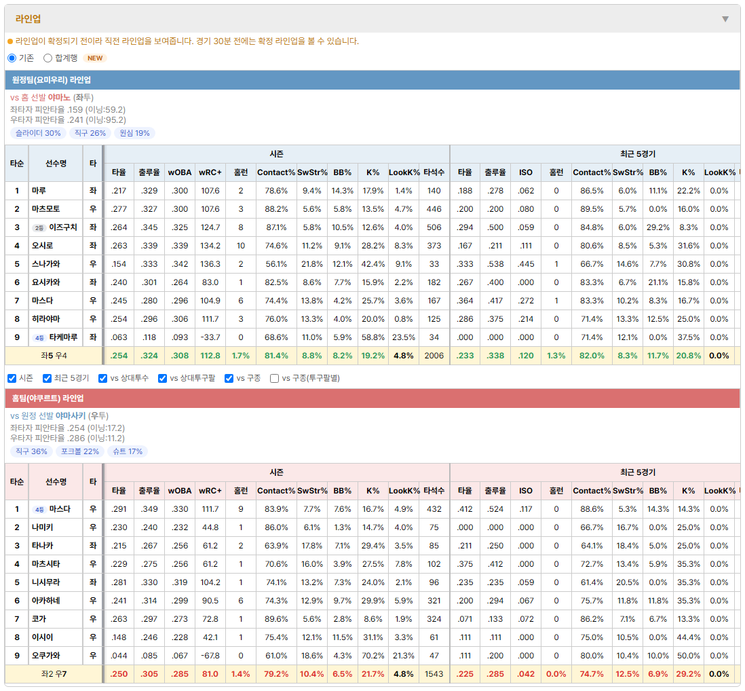Select the 슬라이더 30% pitch tag
The image size is (745, 691).
(38, 133)
